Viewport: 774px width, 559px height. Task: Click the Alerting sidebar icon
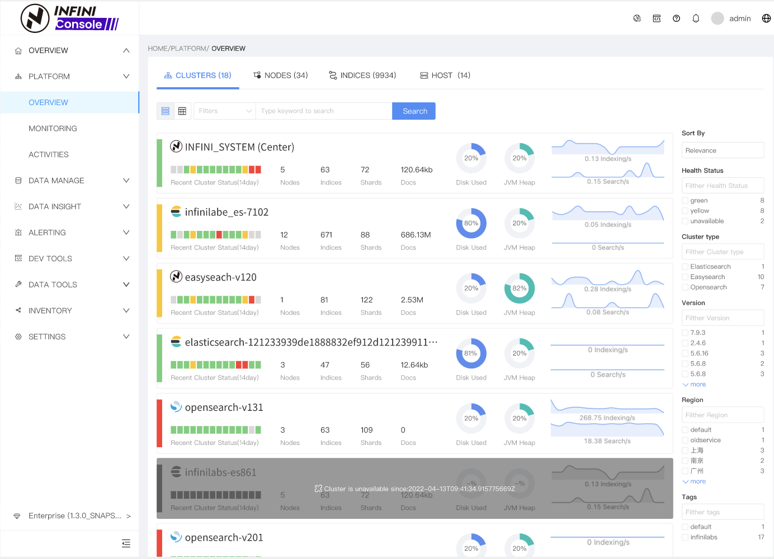pyautogui.click(x=18, y=233)
